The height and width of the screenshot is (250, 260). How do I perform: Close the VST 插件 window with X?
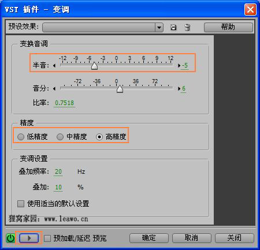250,9
